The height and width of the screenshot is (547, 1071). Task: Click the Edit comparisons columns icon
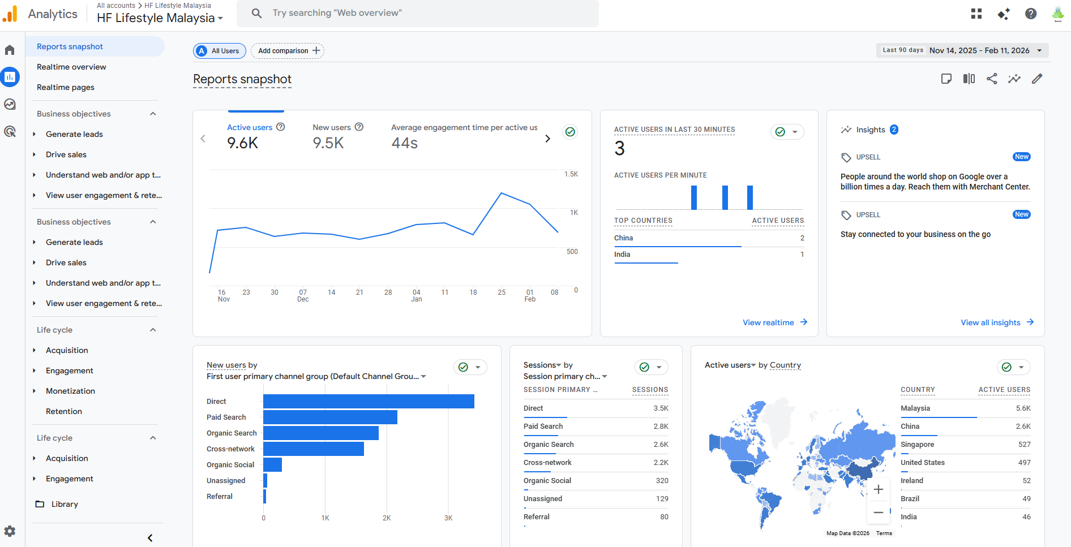point(969,79)
